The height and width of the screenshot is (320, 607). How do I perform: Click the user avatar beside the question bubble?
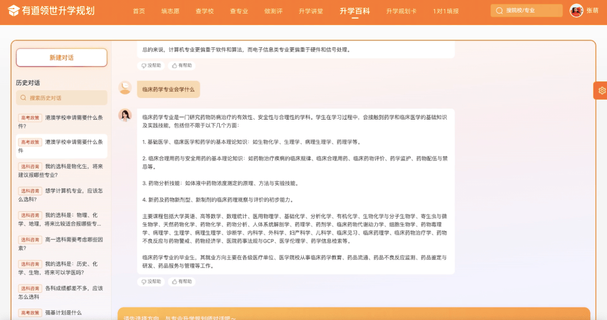(x=125, y=88)
